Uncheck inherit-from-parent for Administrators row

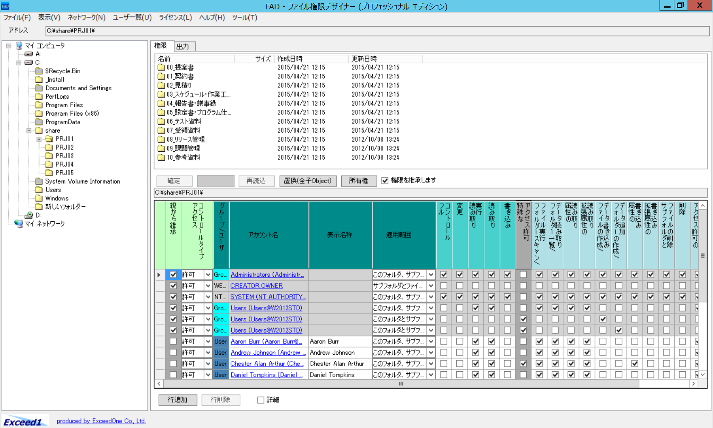tap(173, 275)
